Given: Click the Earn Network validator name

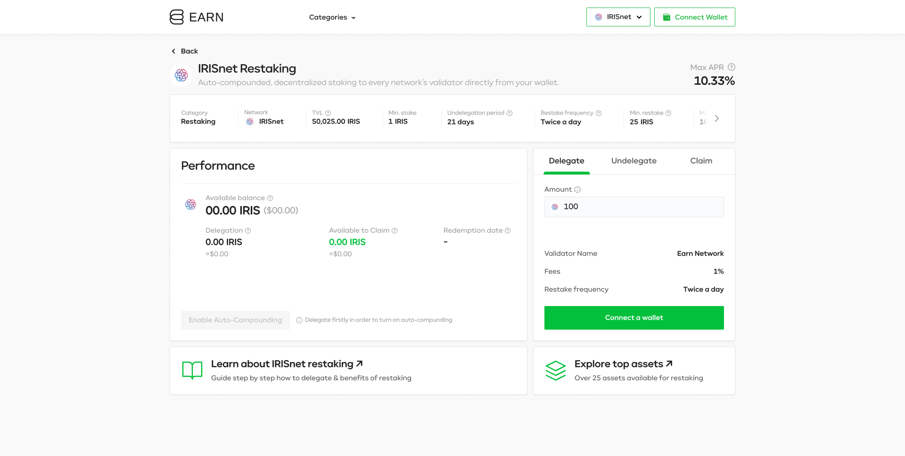Looking at the screenshot, I should (700, 254).
